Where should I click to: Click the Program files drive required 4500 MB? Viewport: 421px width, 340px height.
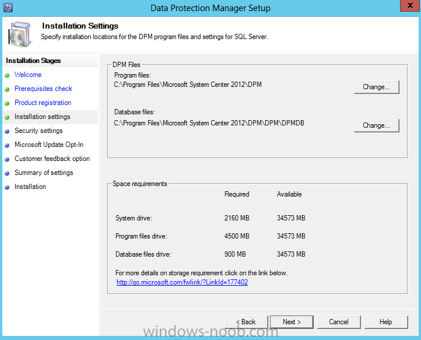click(x=237, y=236)
